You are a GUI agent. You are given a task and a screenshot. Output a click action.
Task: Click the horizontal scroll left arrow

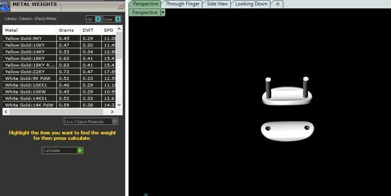[6, 112]
